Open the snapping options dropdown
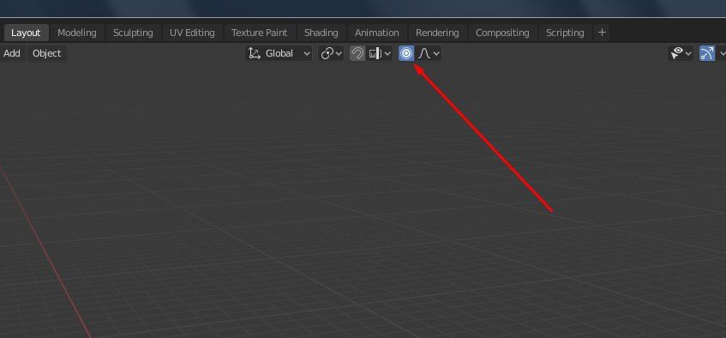Viewport: 726px width, 338px height. [x=380, y=53]
